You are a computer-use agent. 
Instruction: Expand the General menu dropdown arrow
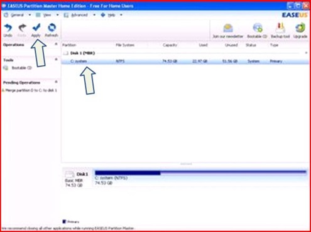point(30,15)
